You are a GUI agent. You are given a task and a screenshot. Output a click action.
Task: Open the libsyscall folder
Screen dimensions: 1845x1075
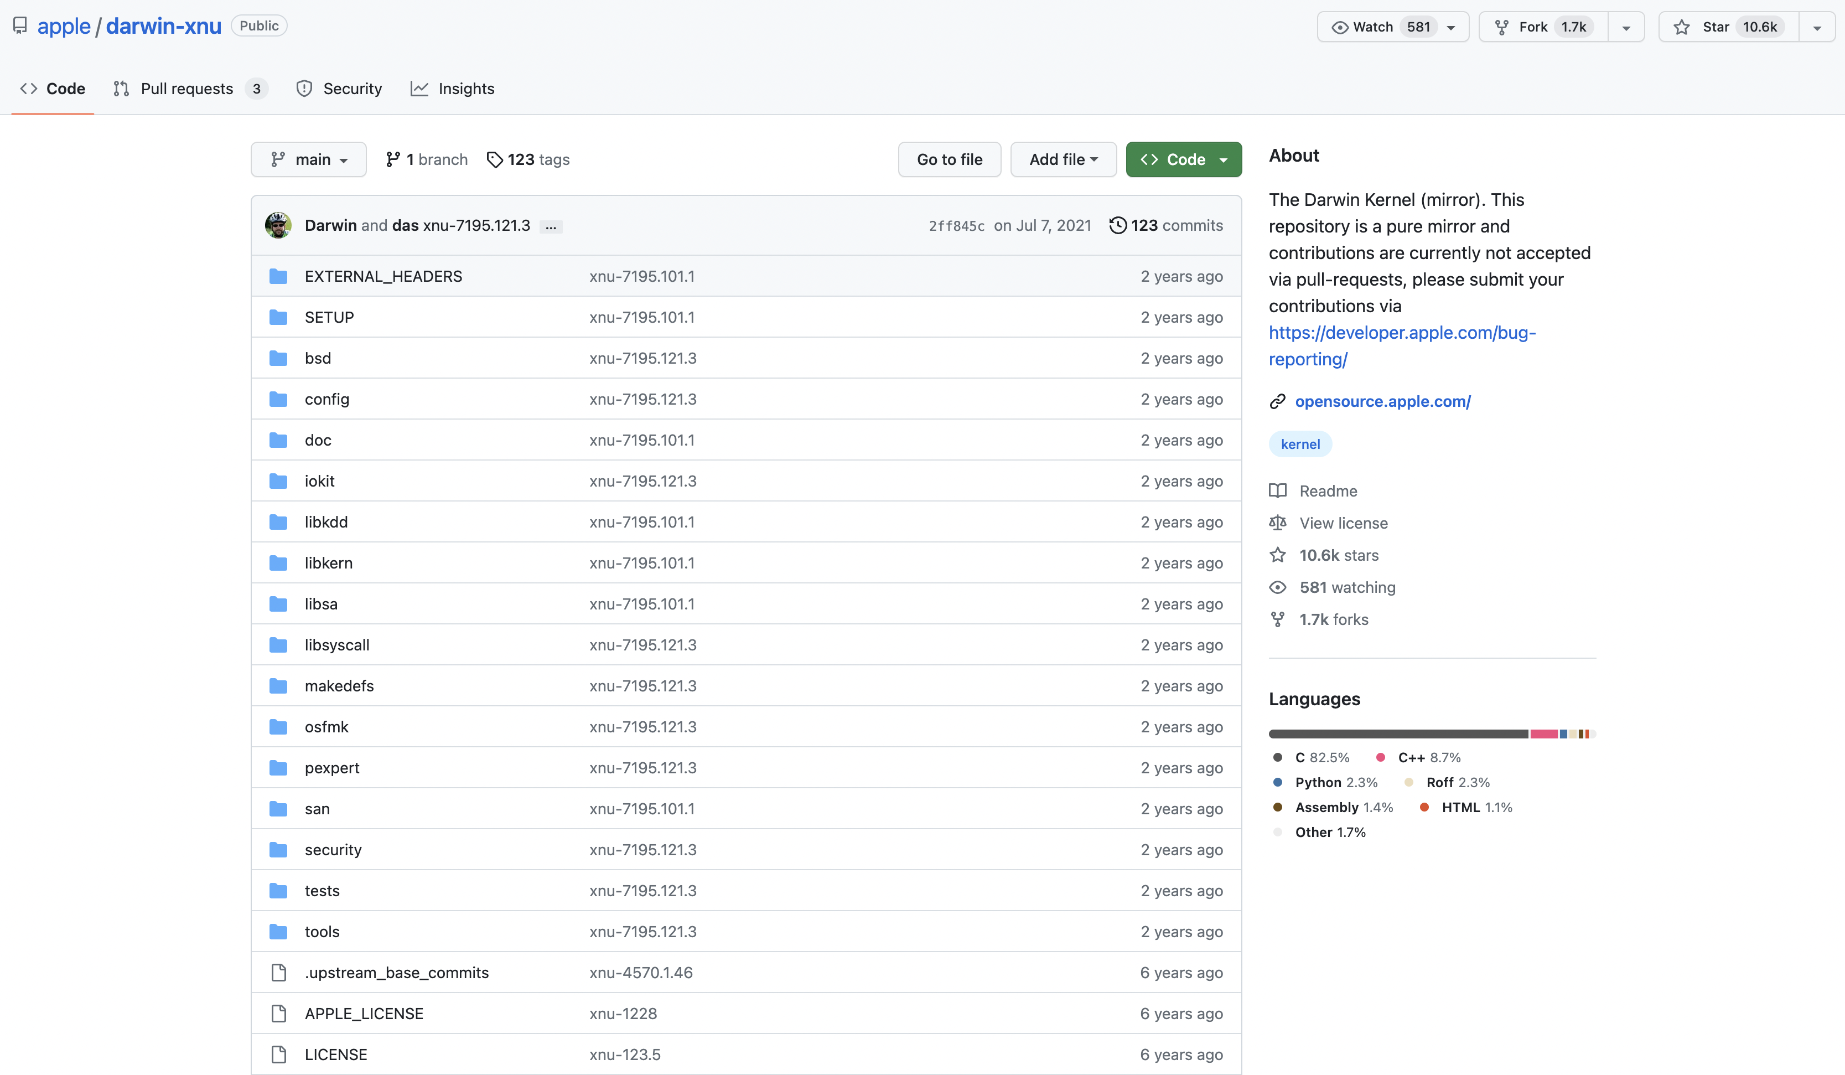(x=337, y=645)
